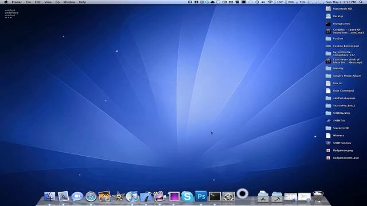This screenshot has height=206, width=367.
Task: Open the Window menu
Action: click(69, 2)
